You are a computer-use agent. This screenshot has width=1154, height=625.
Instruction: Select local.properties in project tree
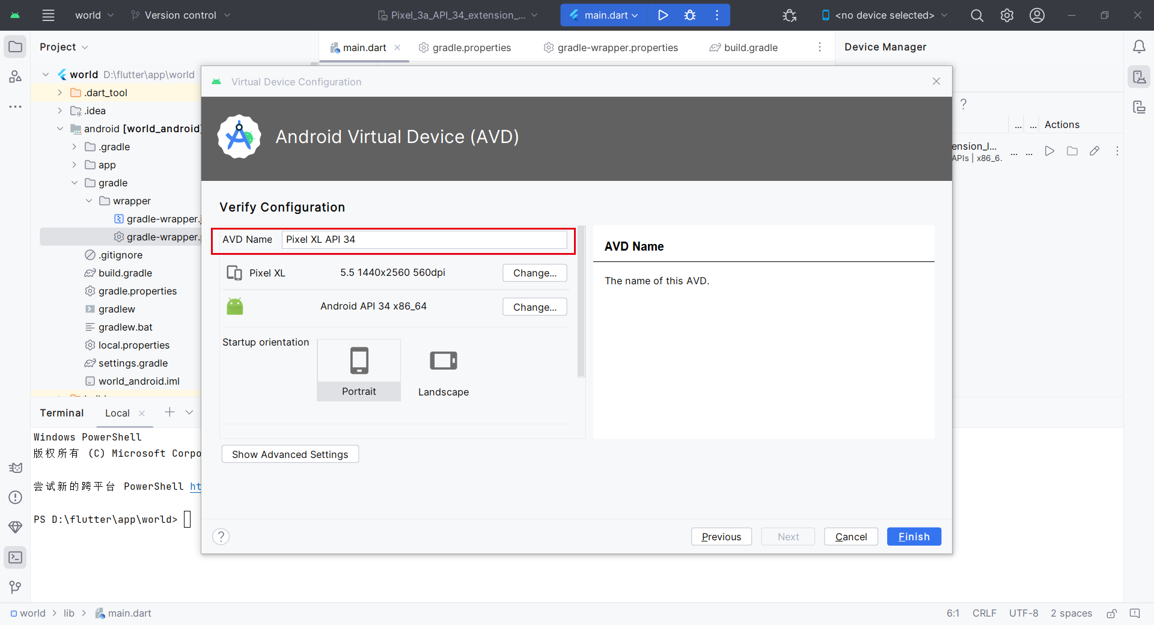[x=134, y=345]
